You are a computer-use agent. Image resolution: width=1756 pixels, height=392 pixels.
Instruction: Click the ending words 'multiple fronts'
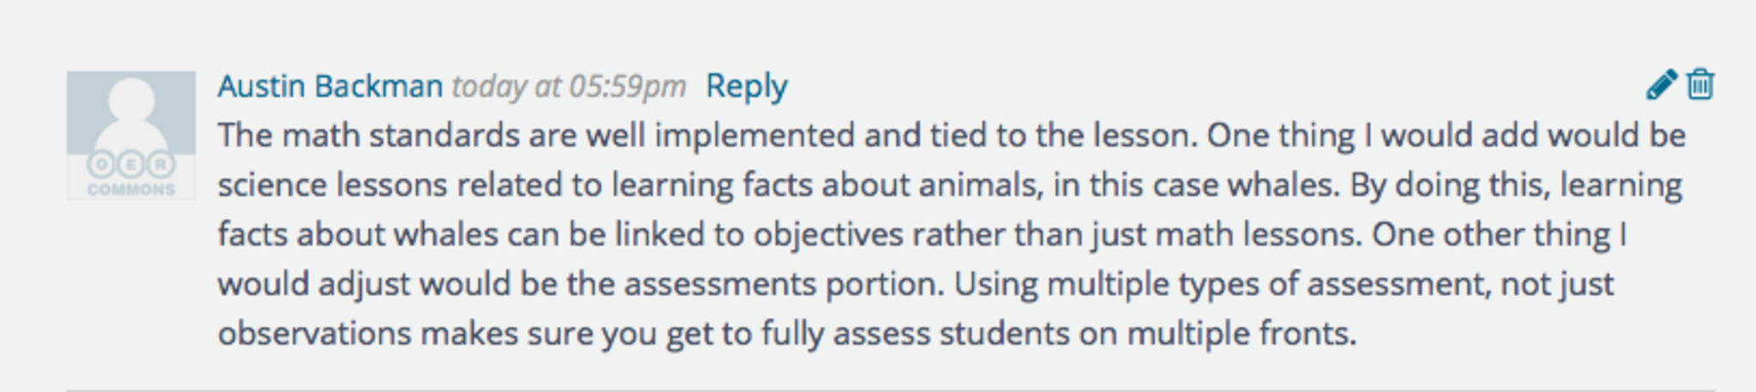1241,334
